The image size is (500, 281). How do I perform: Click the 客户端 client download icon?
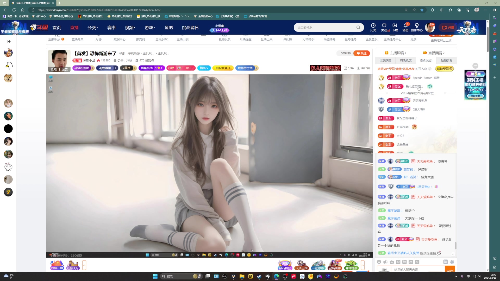[x=363, y=68]
